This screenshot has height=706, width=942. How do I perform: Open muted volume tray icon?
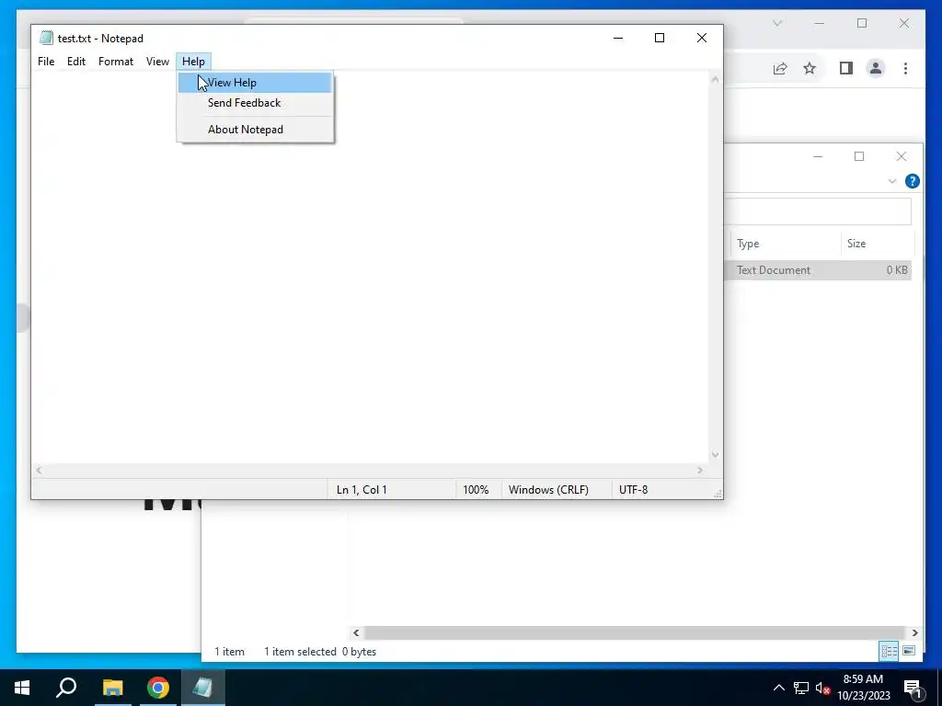pos(822,688)
